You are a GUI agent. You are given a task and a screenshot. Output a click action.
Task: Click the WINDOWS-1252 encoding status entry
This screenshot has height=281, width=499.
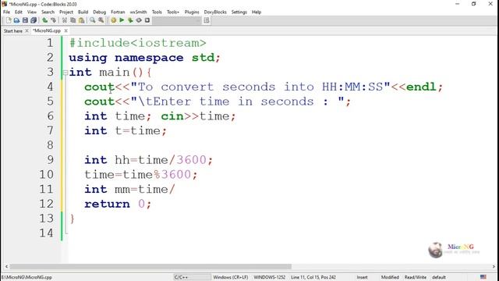[x=270, y=277]
